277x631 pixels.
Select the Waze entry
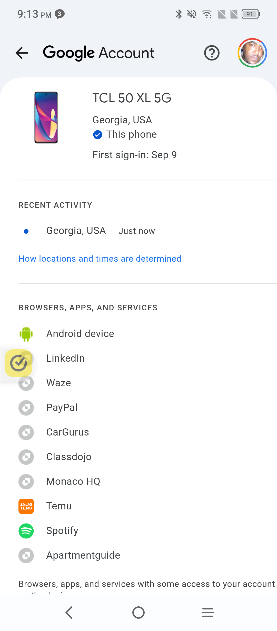[58, 383]
